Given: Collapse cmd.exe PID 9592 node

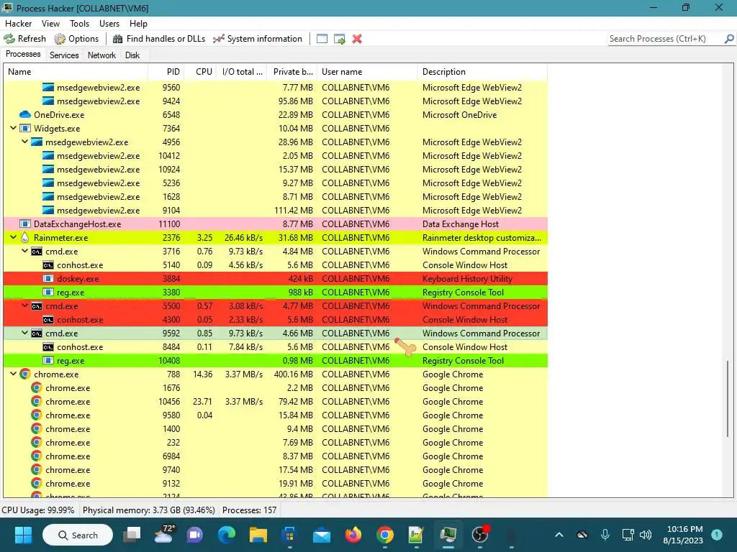Looking at the screenshot, I should 25,333.
